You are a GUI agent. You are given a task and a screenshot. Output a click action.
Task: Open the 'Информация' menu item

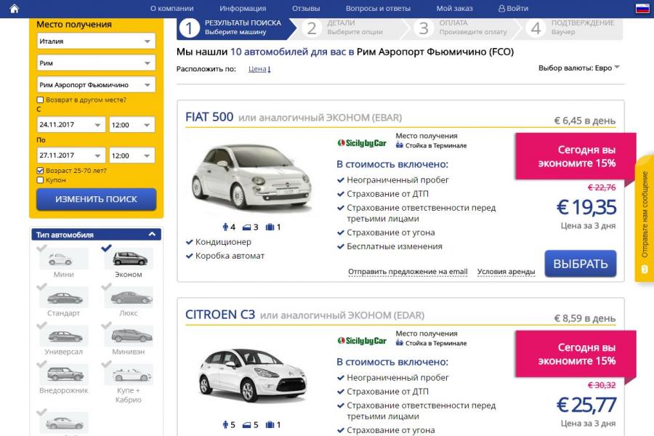[x=243, y=8]
